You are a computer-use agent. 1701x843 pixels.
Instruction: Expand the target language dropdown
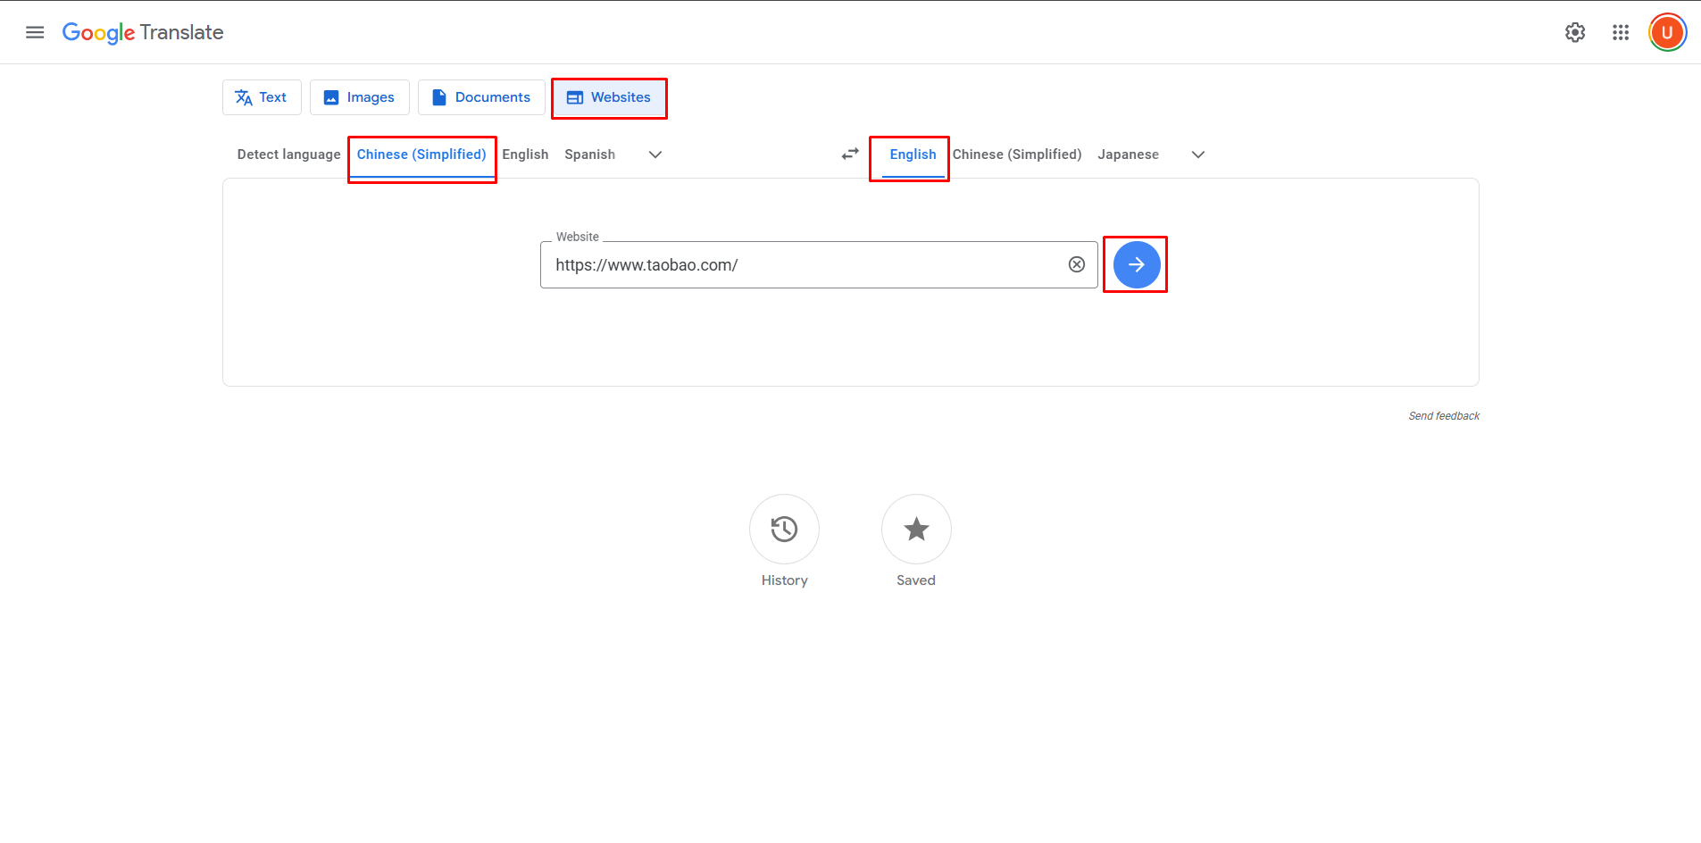tap(1197, 154)
